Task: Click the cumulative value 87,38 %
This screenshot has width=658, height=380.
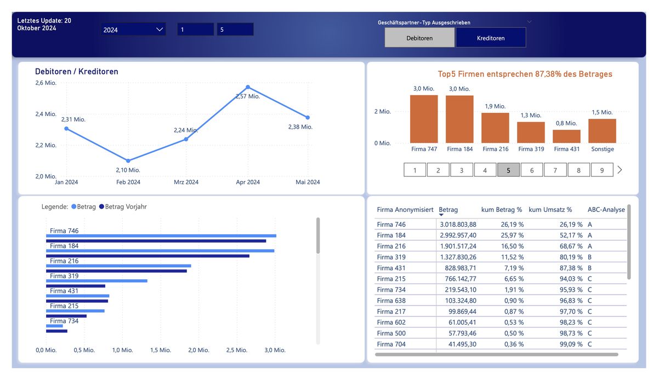Action: tap(571, 268)
